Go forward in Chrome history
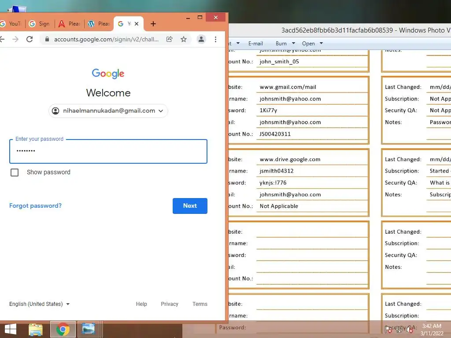This screenshot has height=338, width=451. (15, 39)
